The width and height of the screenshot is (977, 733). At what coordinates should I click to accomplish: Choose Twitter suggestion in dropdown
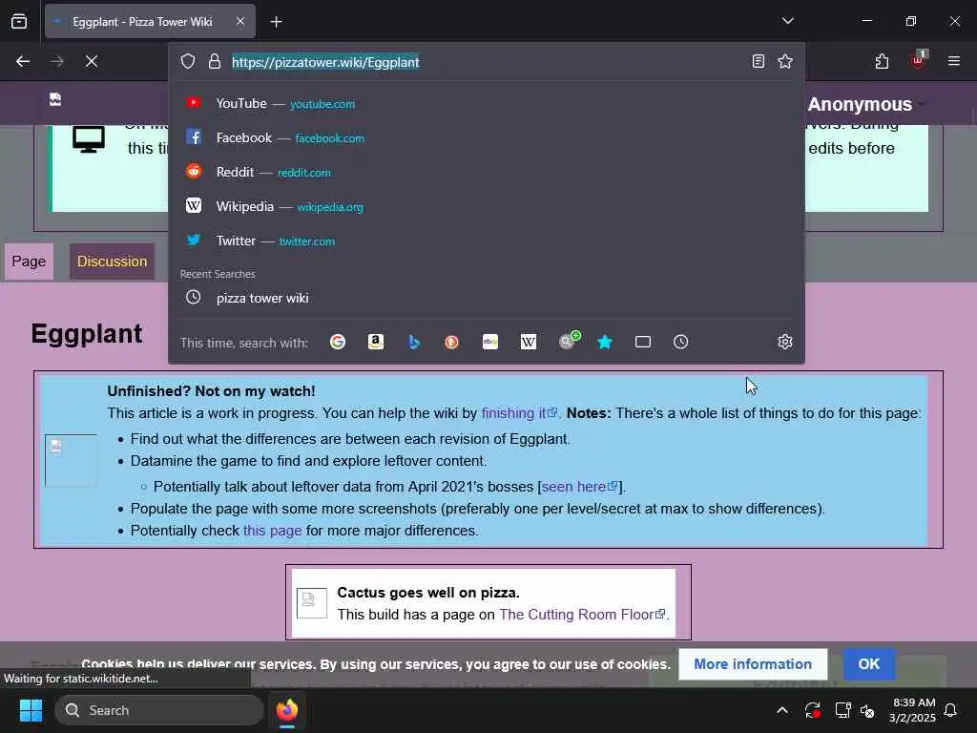[486, 241]
